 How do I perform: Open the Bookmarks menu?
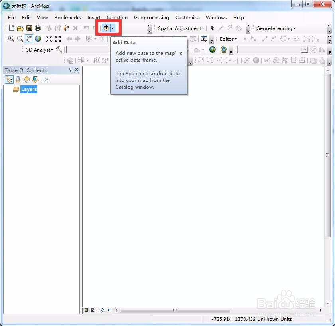(67, 17)
